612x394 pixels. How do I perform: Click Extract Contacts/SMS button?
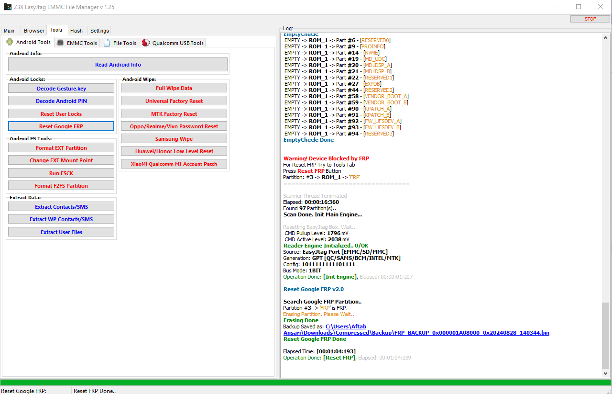coord(61,207)
